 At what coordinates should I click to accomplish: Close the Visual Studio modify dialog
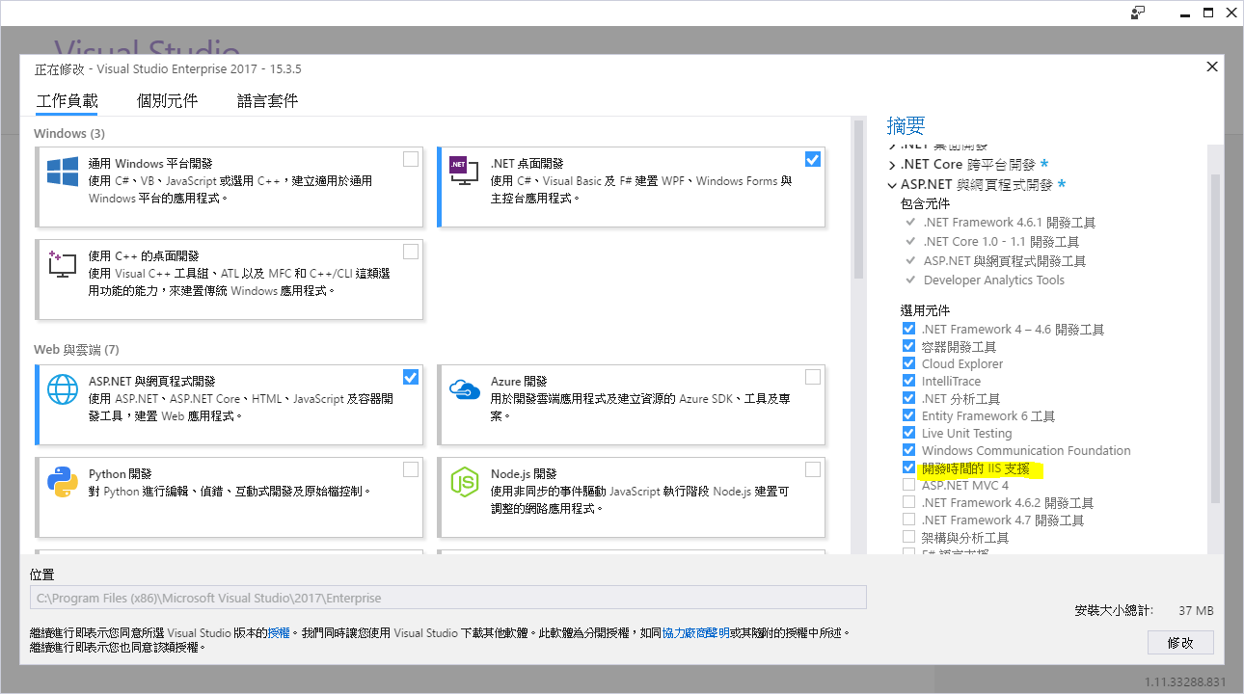click(1212, 67)
